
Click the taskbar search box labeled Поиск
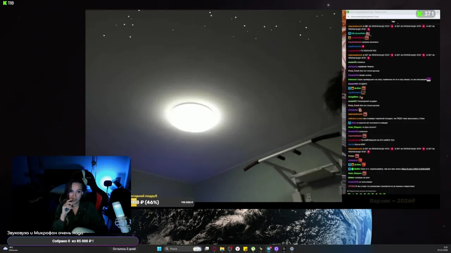[184, 249]
